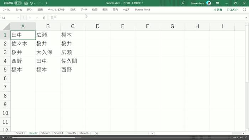Select column header D
Screen dimensions: 249x140
[98, 26]
